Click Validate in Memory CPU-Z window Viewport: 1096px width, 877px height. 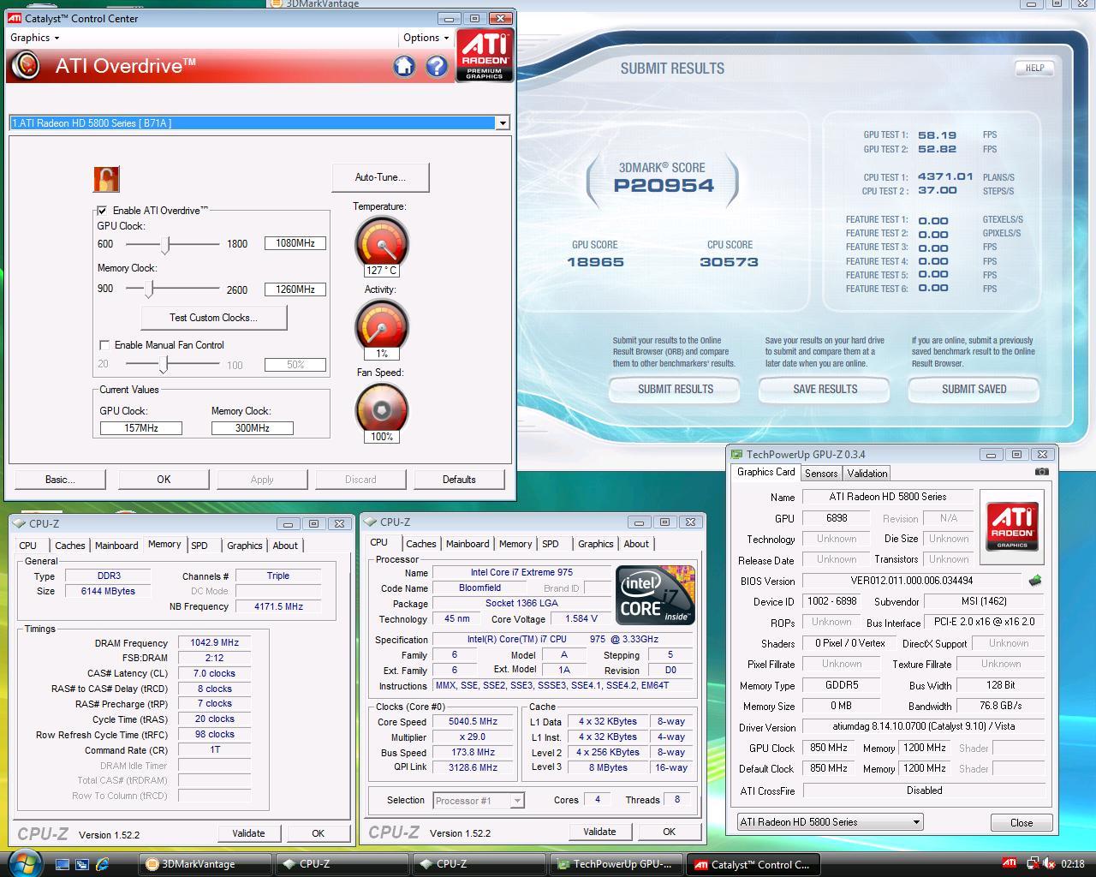(248, 833)
